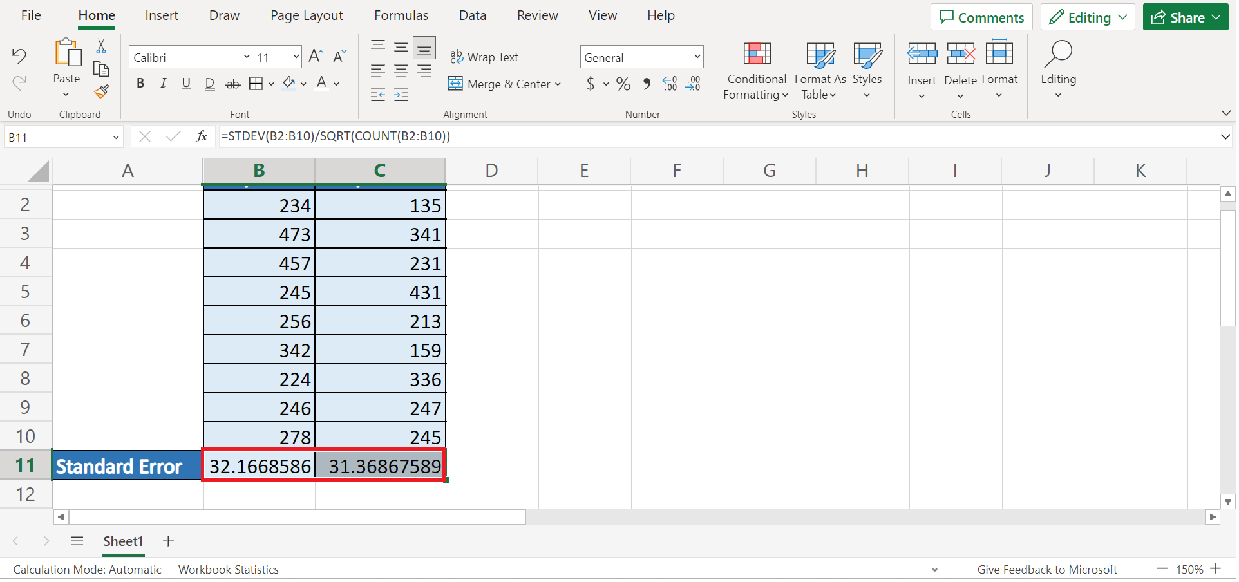This screenshot has width=1239, height=582.
Task: Click the Fill Color paint bucket
Action: (x=289, y=84)
